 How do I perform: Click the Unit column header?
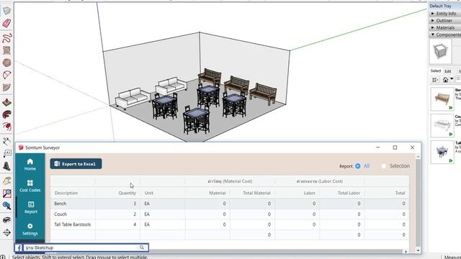point(149,193)
